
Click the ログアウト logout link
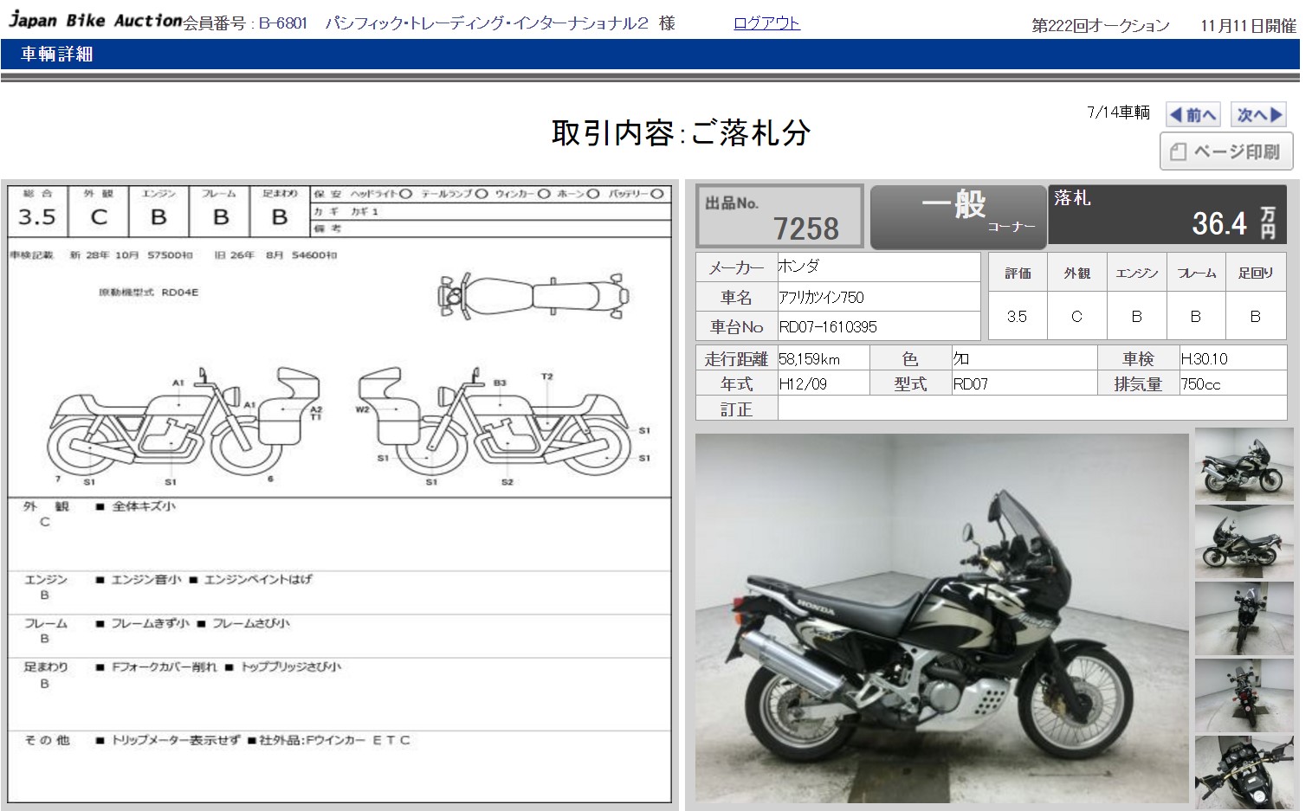(x=766, y=23)
